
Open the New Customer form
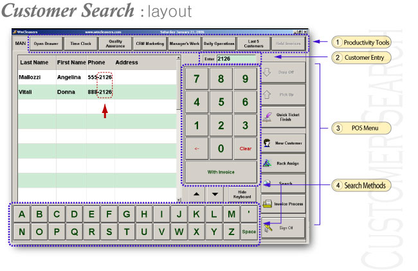point(282,142)
